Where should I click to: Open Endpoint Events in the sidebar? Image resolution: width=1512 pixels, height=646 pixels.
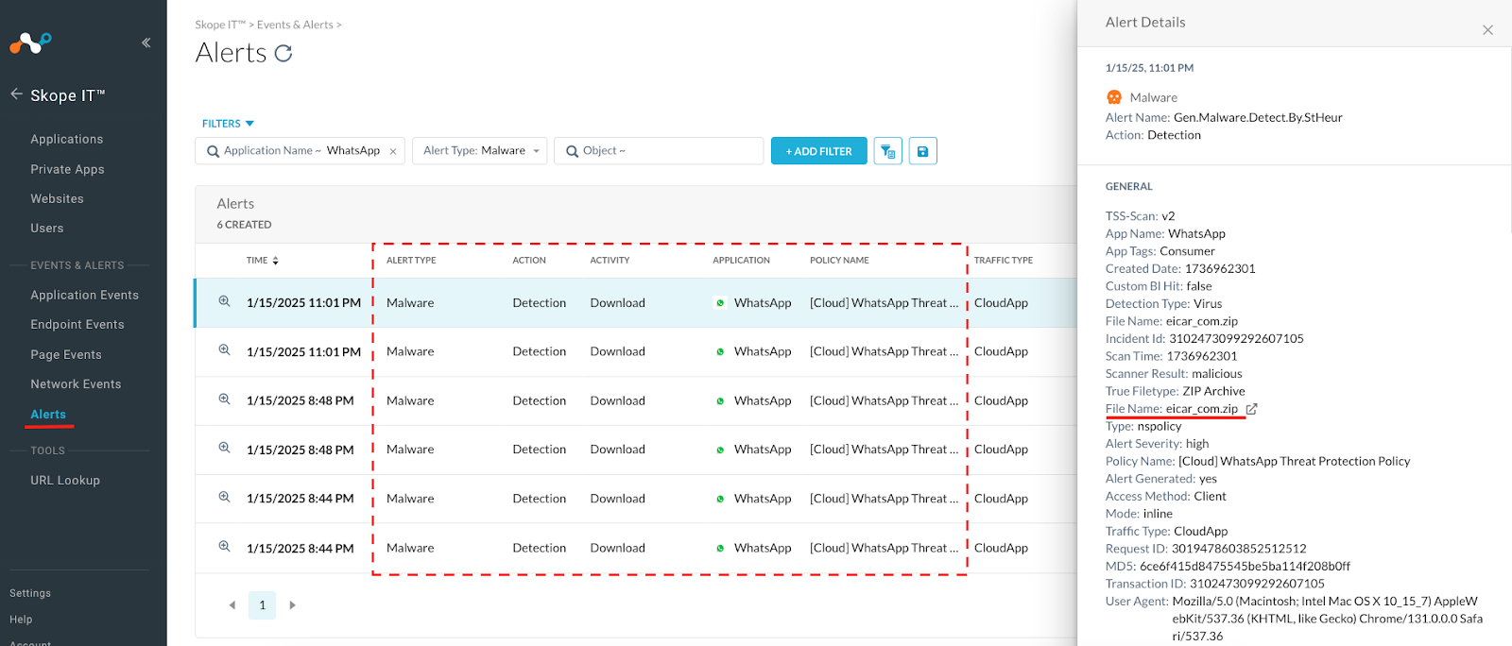77,324
